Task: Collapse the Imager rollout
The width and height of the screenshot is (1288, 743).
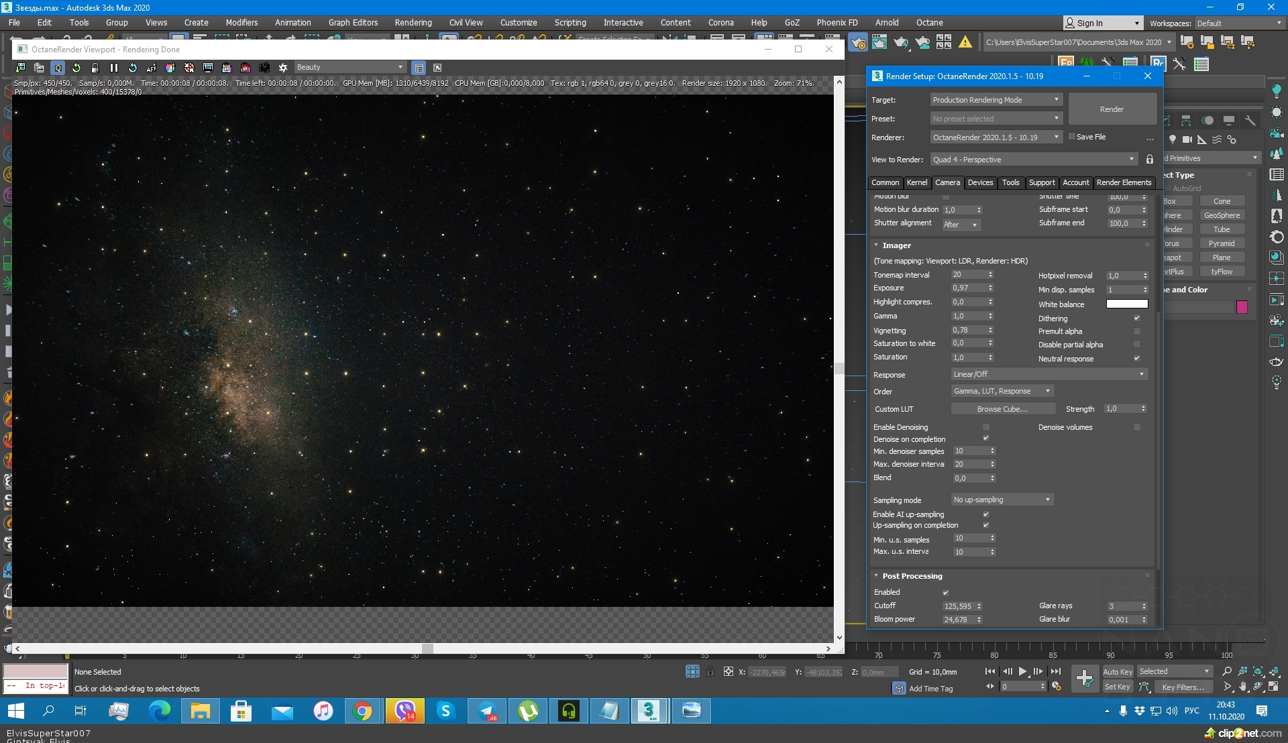Action: click(x=896, y=245)
